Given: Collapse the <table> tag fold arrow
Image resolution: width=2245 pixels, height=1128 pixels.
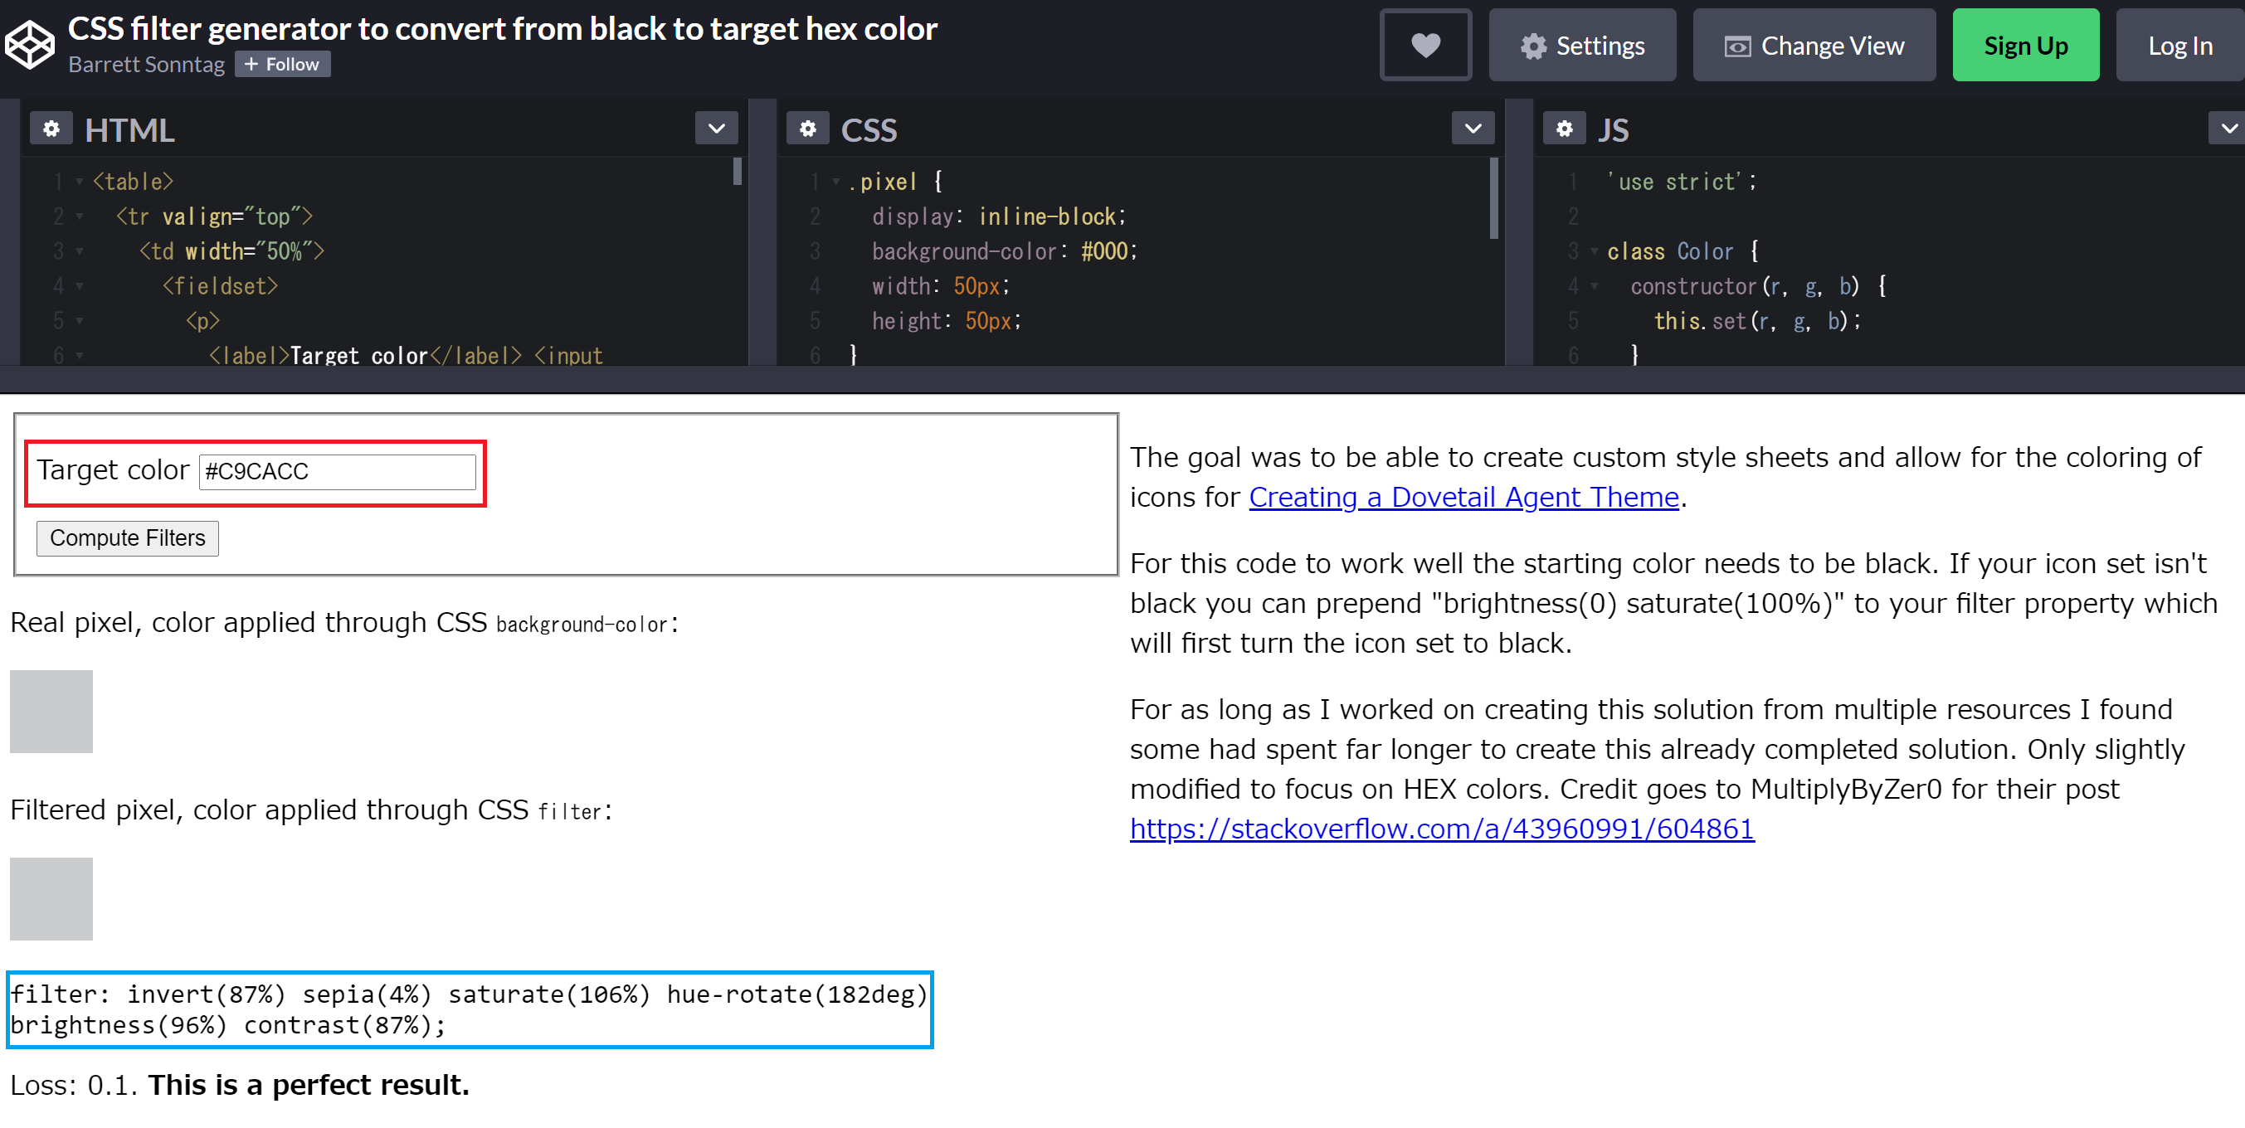Looking at the screenshot, I should click(x=80, y=182).
